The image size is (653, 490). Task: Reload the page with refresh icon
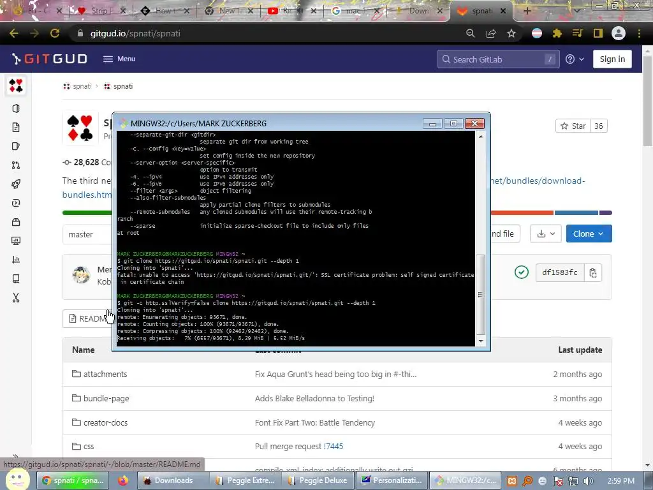[55, 33]
